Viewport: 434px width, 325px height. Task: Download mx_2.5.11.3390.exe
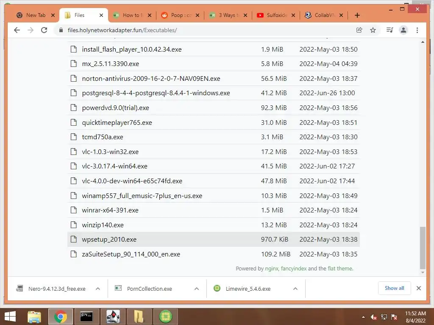[x=111, y=64]
